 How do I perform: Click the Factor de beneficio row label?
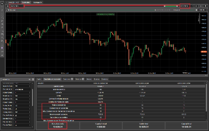[59, 89]
